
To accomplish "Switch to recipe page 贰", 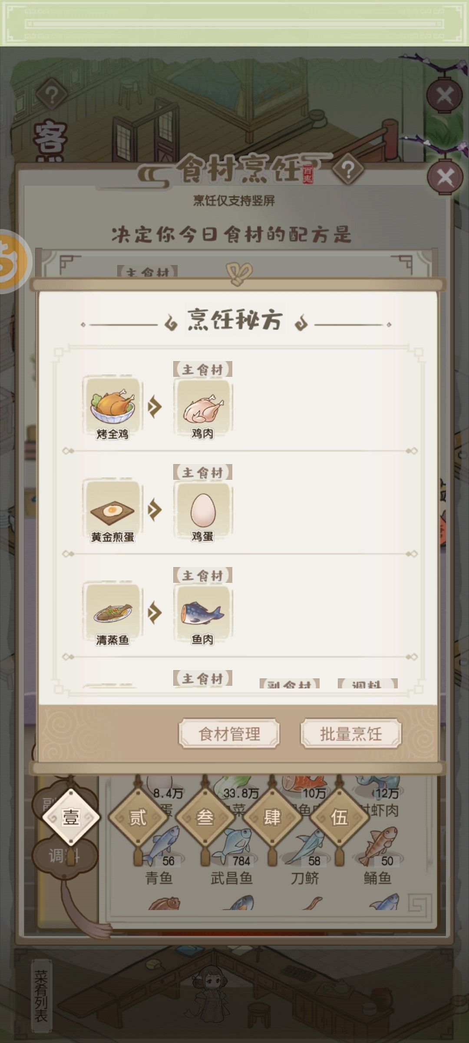I will point(138,817).
